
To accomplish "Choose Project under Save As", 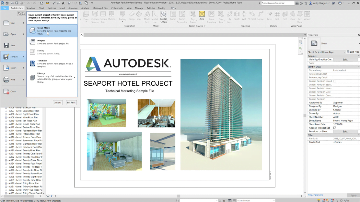I will tap(52, 42).
